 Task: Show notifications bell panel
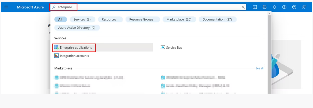coord(274,7)
